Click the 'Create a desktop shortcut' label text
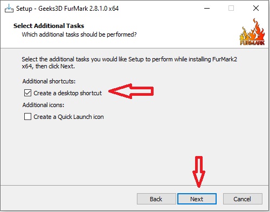 coord(67,93)
